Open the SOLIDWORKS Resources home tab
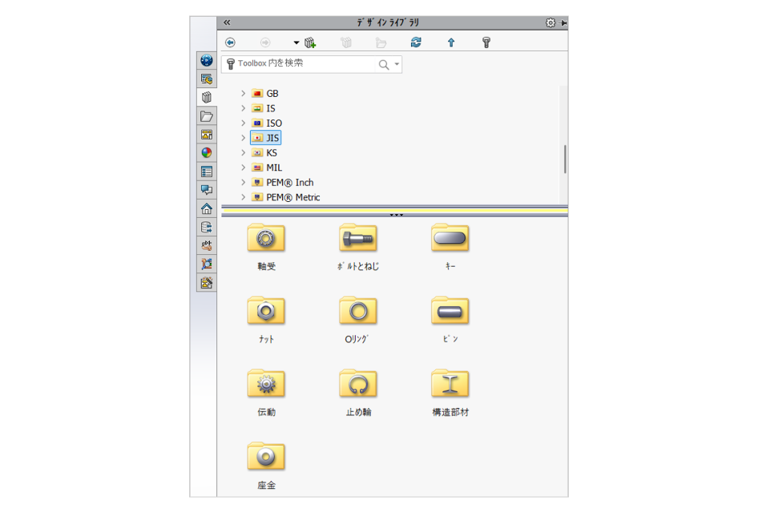Image resolution: width=758 pixels, height=513 pixels. tap(207, 208)
